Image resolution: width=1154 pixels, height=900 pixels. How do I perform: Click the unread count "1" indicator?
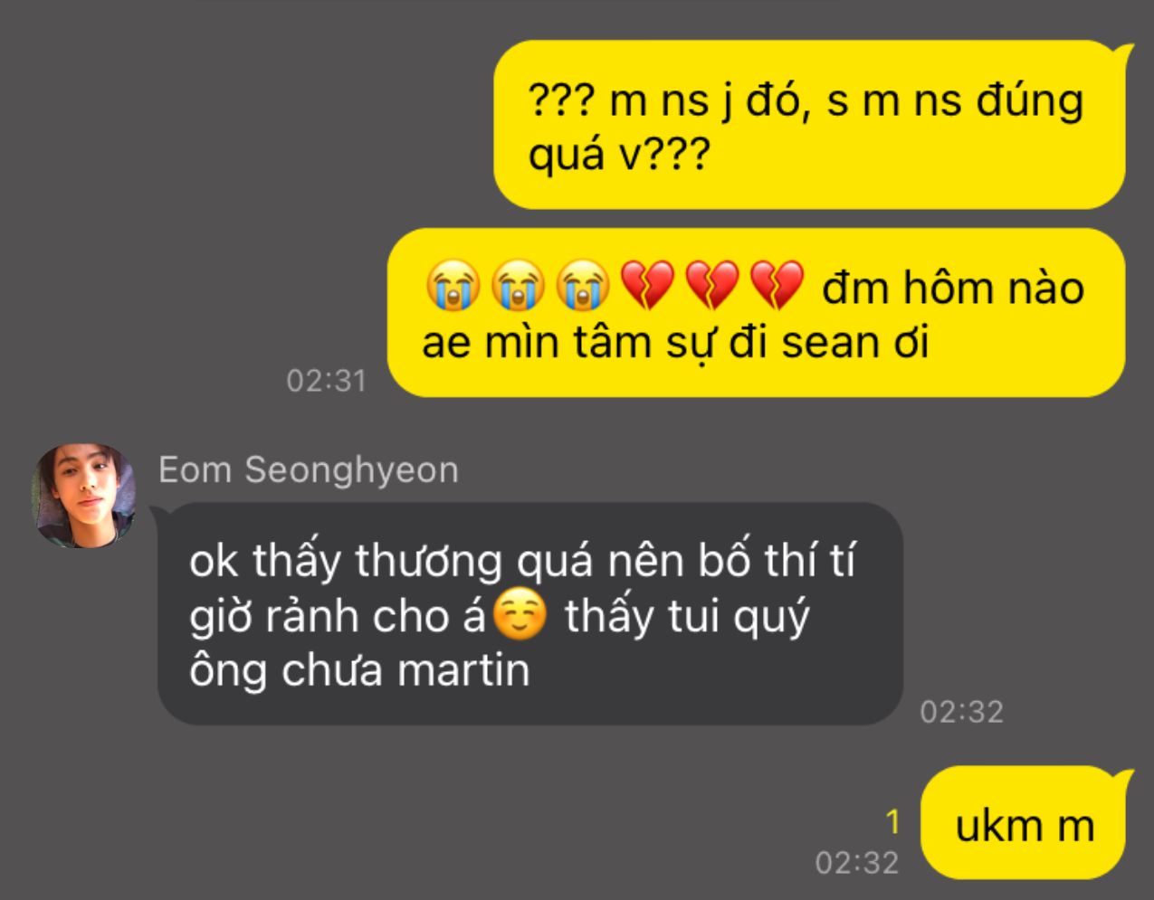click(892, 821)
